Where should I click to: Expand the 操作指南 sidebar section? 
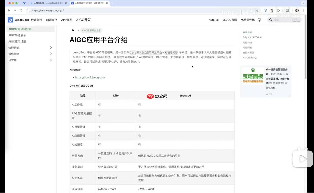tap(51, 54)
